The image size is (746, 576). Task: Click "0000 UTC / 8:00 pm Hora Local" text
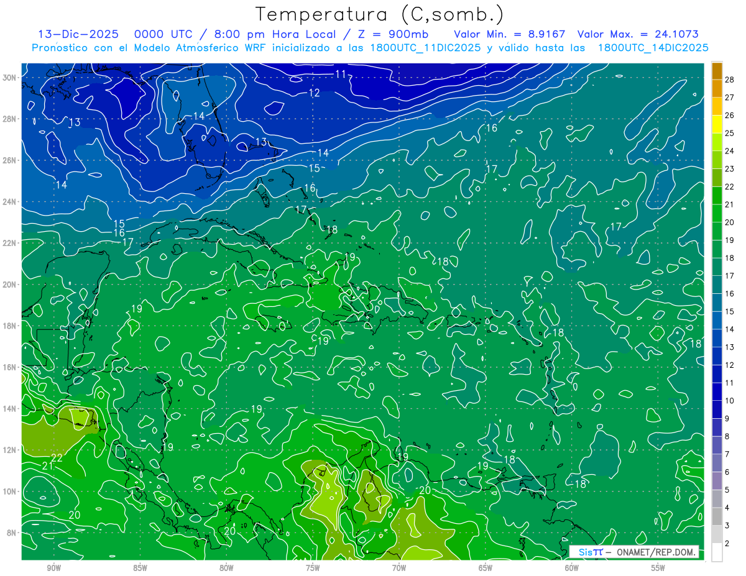click(239, 34)
